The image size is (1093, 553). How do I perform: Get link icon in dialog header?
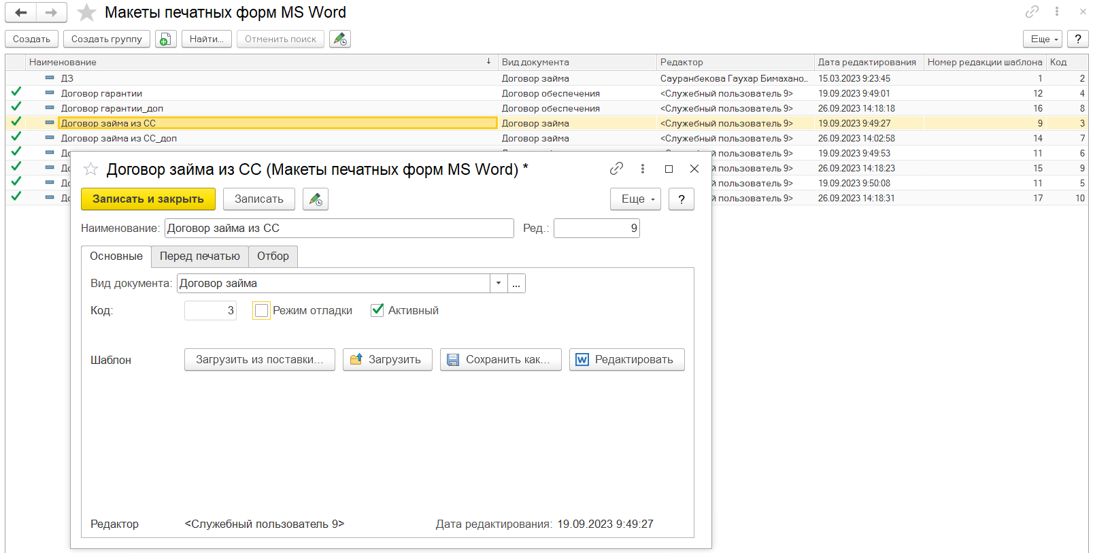tap(616, 169)
